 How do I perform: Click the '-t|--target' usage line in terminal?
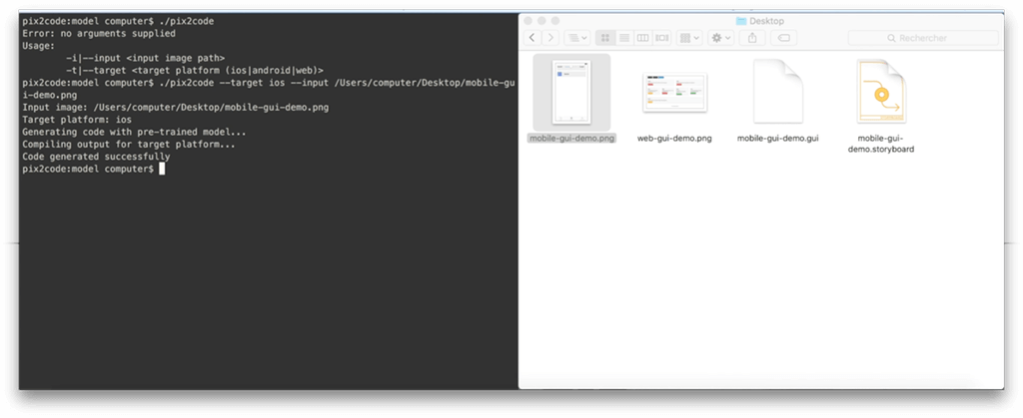(195, 70)
